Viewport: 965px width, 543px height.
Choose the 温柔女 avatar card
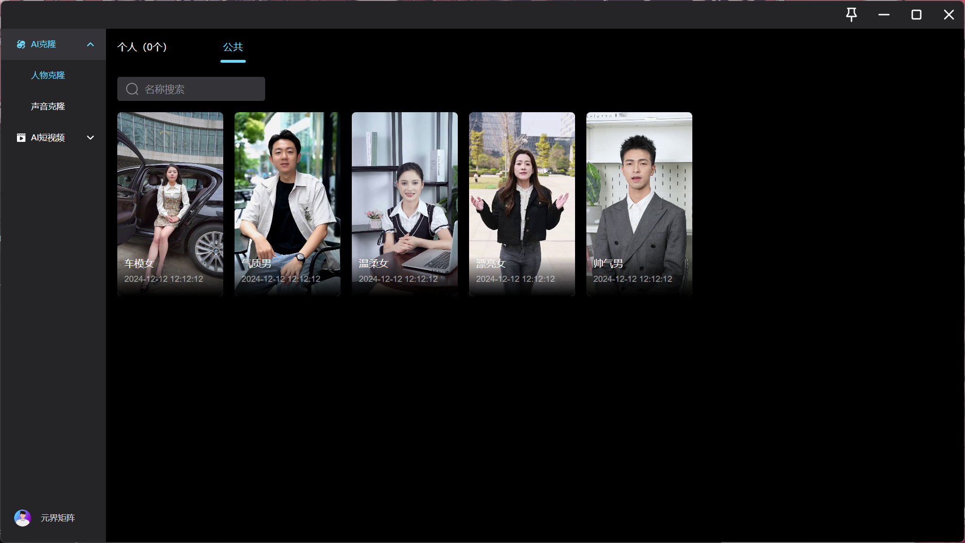point(405,204)
